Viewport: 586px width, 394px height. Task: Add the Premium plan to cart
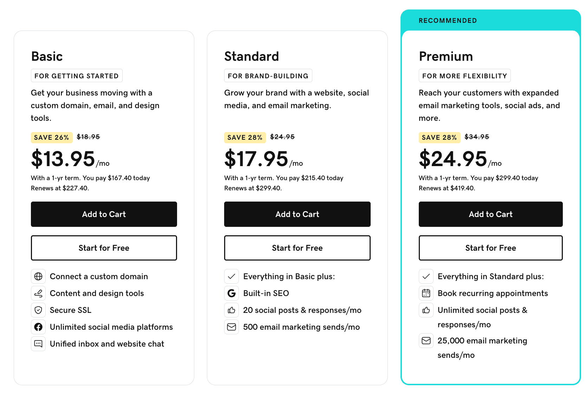coord(490,214)
